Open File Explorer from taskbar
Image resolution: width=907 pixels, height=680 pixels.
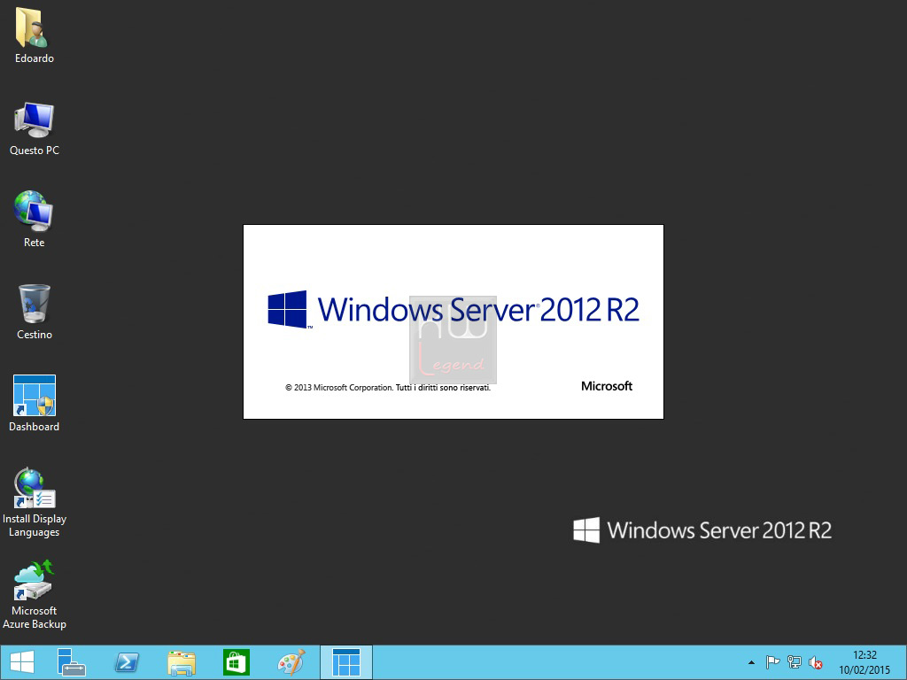(x=182, y=662)
